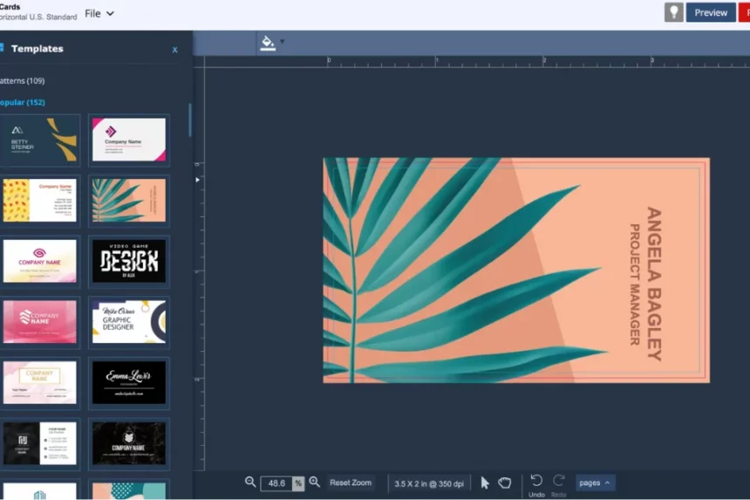The height and width of the screenshot is (500, 750).
Task: Choose the palm leaf Angela Bagley template
Action: (129, 200)
